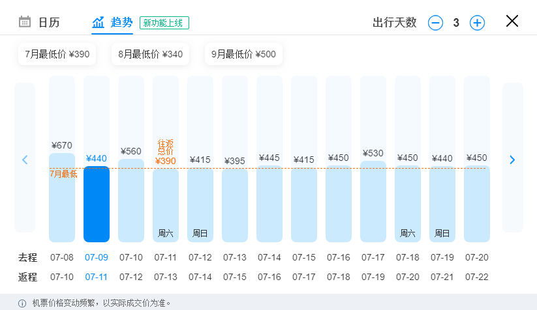Pick the ¥395 bar for 07-13

coord(235,205)
